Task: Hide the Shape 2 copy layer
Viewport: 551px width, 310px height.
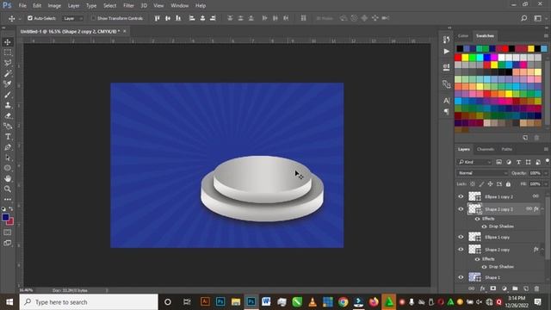Action: 461,250
